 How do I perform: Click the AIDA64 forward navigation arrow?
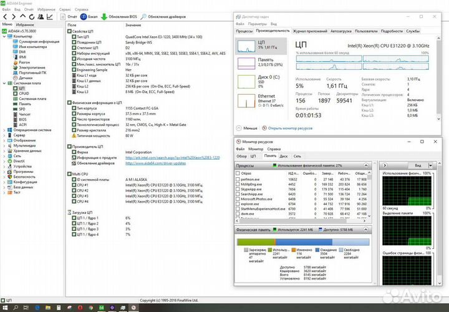pyautogui.click(x=14, y=17)
